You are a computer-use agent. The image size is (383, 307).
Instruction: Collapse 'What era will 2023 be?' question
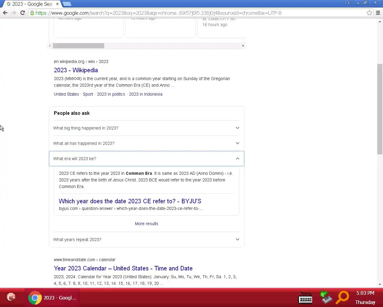(x=147, y=159)
